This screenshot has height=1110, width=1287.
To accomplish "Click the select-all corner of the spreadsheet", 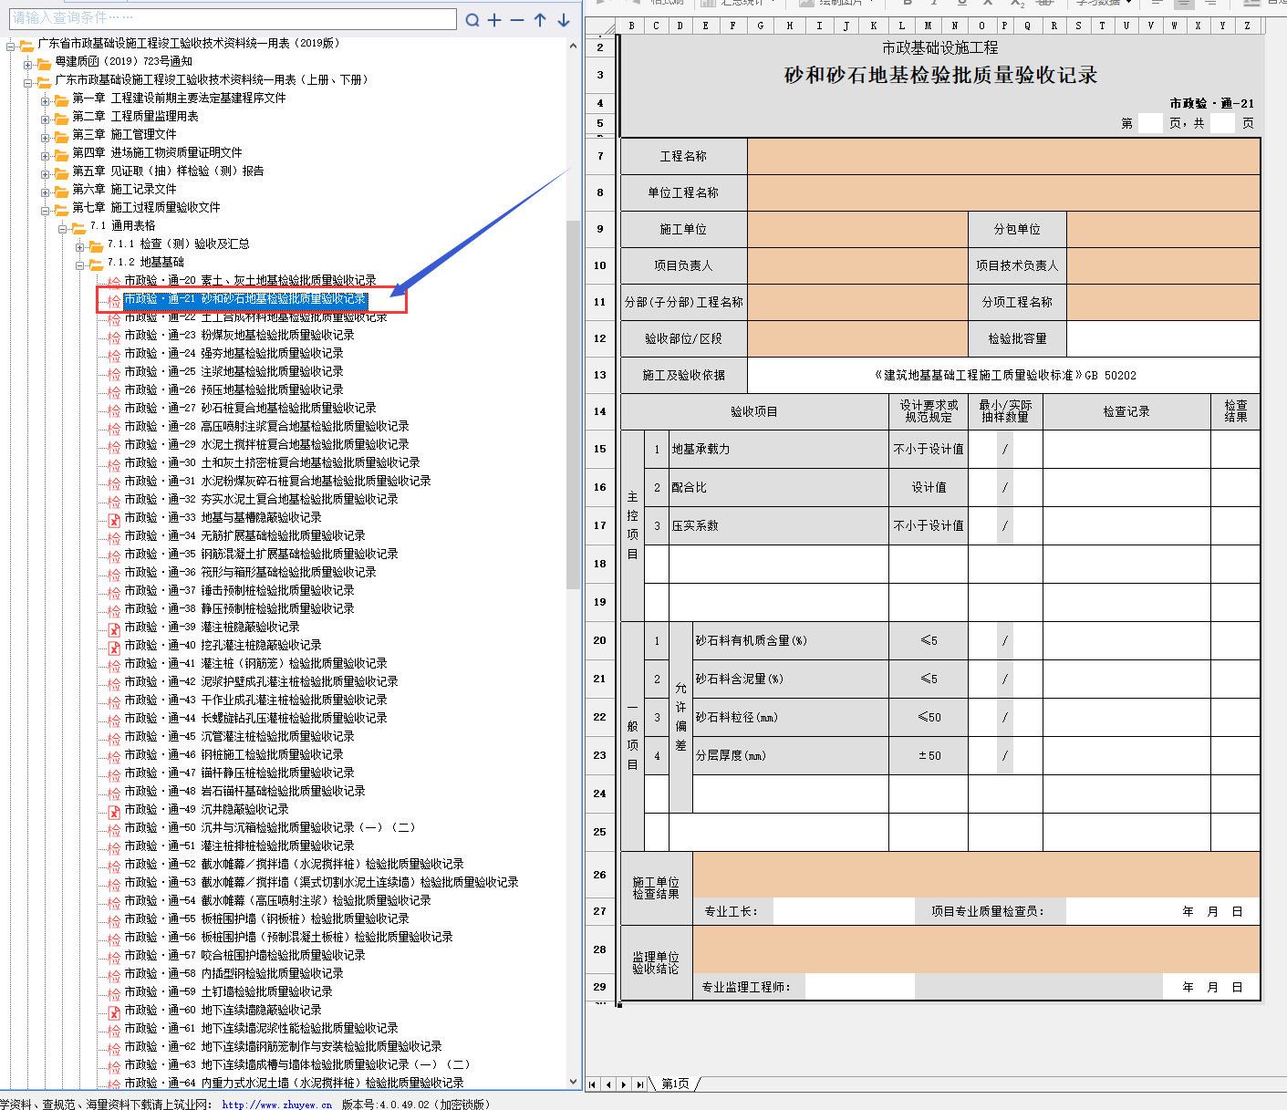I will [600, 26].
